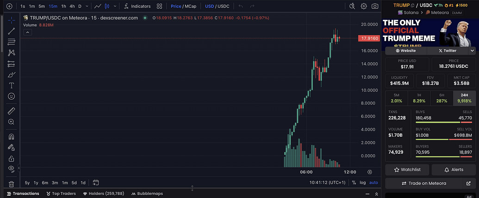479x198 pixels.
Task: Collapse the volume indicator legend
Action: point(27,32)
